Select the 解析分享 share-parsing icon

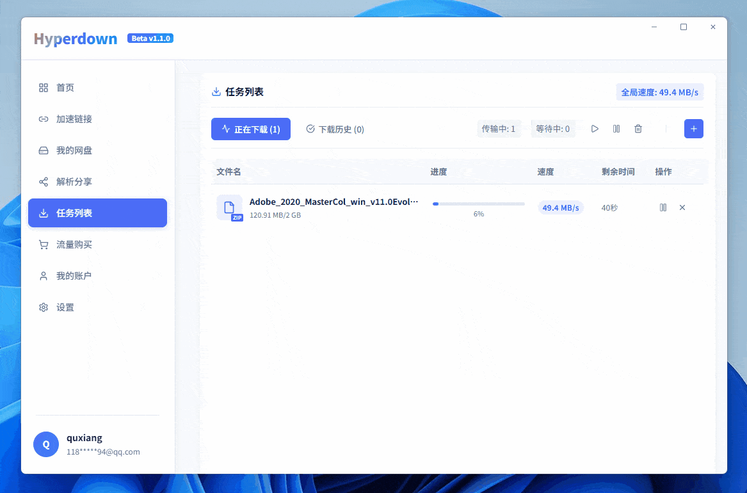[43, 181]
